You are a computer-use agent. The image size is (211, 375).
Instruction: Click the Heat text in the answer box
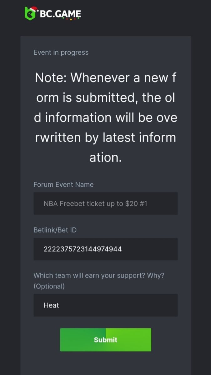tap(51, 305)
